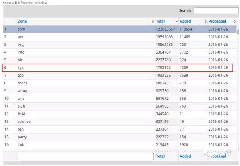Click the science zone entry
The image size is (240, 166).
(24, 122)
